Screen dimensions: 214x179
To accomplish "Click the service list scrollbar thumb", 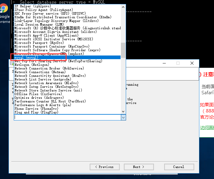I will coord(123,50).
